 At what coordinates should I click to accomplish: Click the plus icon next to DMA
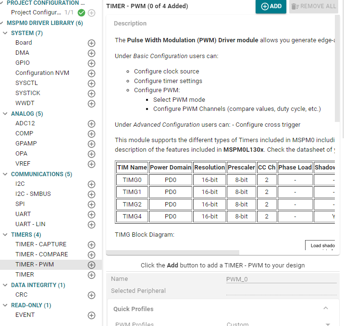click(91, 53)
